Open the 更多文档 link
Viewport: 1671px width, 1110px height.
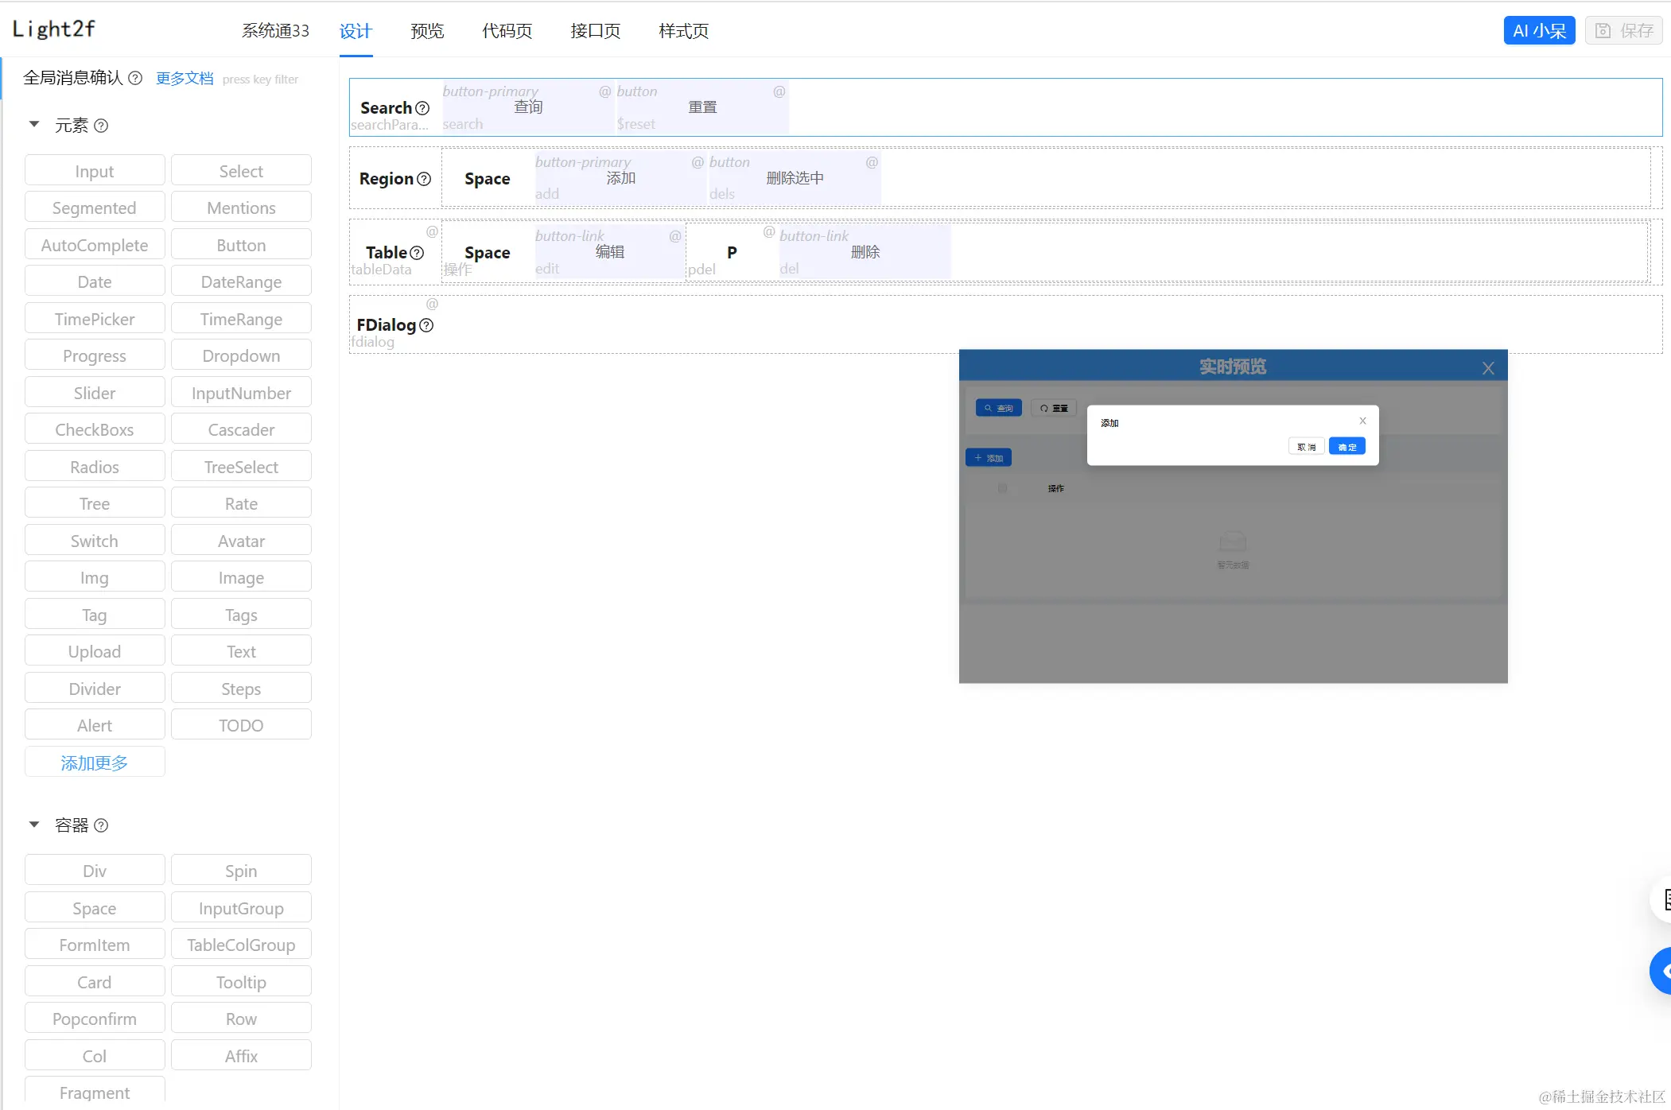185,78
